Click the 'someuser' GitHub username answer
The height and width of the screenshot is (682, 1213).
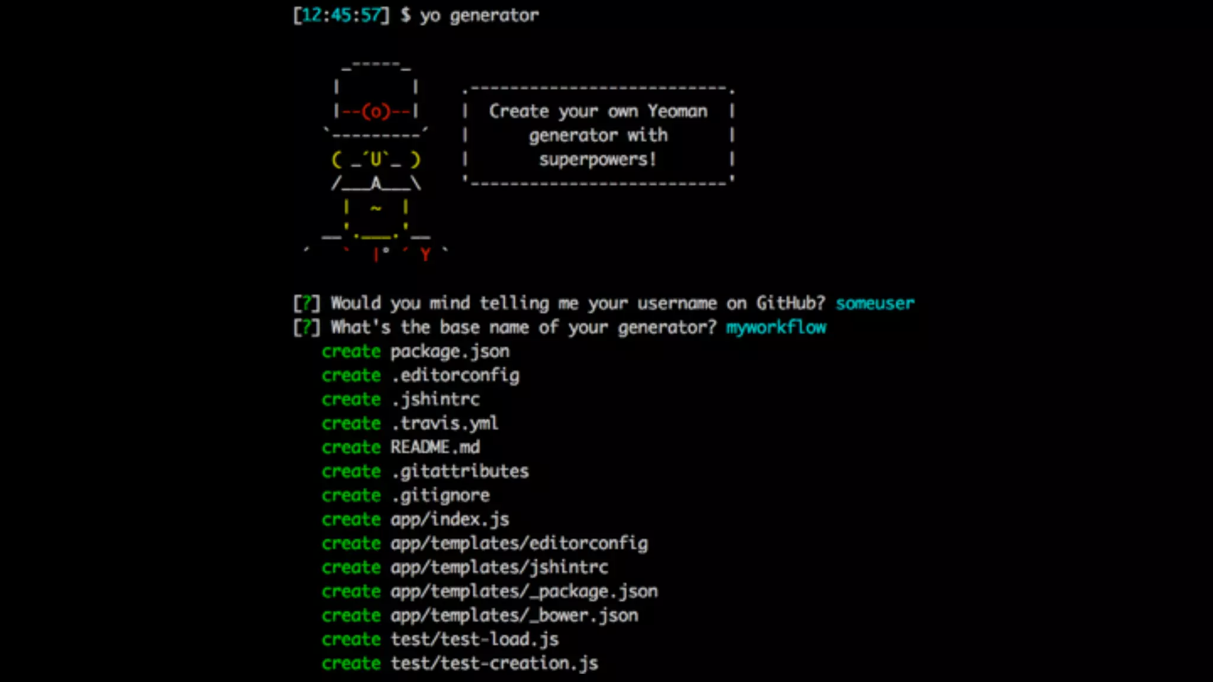pyautogui.click(x=875, y=304)
